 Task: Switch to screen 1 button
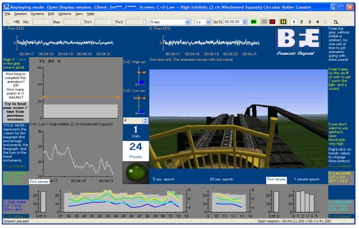point(294,22)
